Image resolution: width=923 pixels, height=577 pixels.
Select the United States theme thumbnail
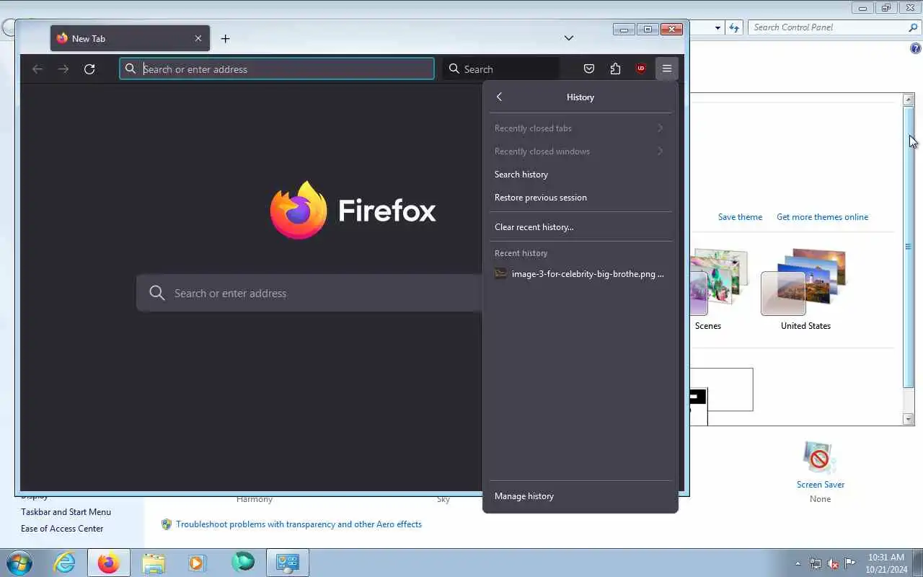click(x=804, y=282)
